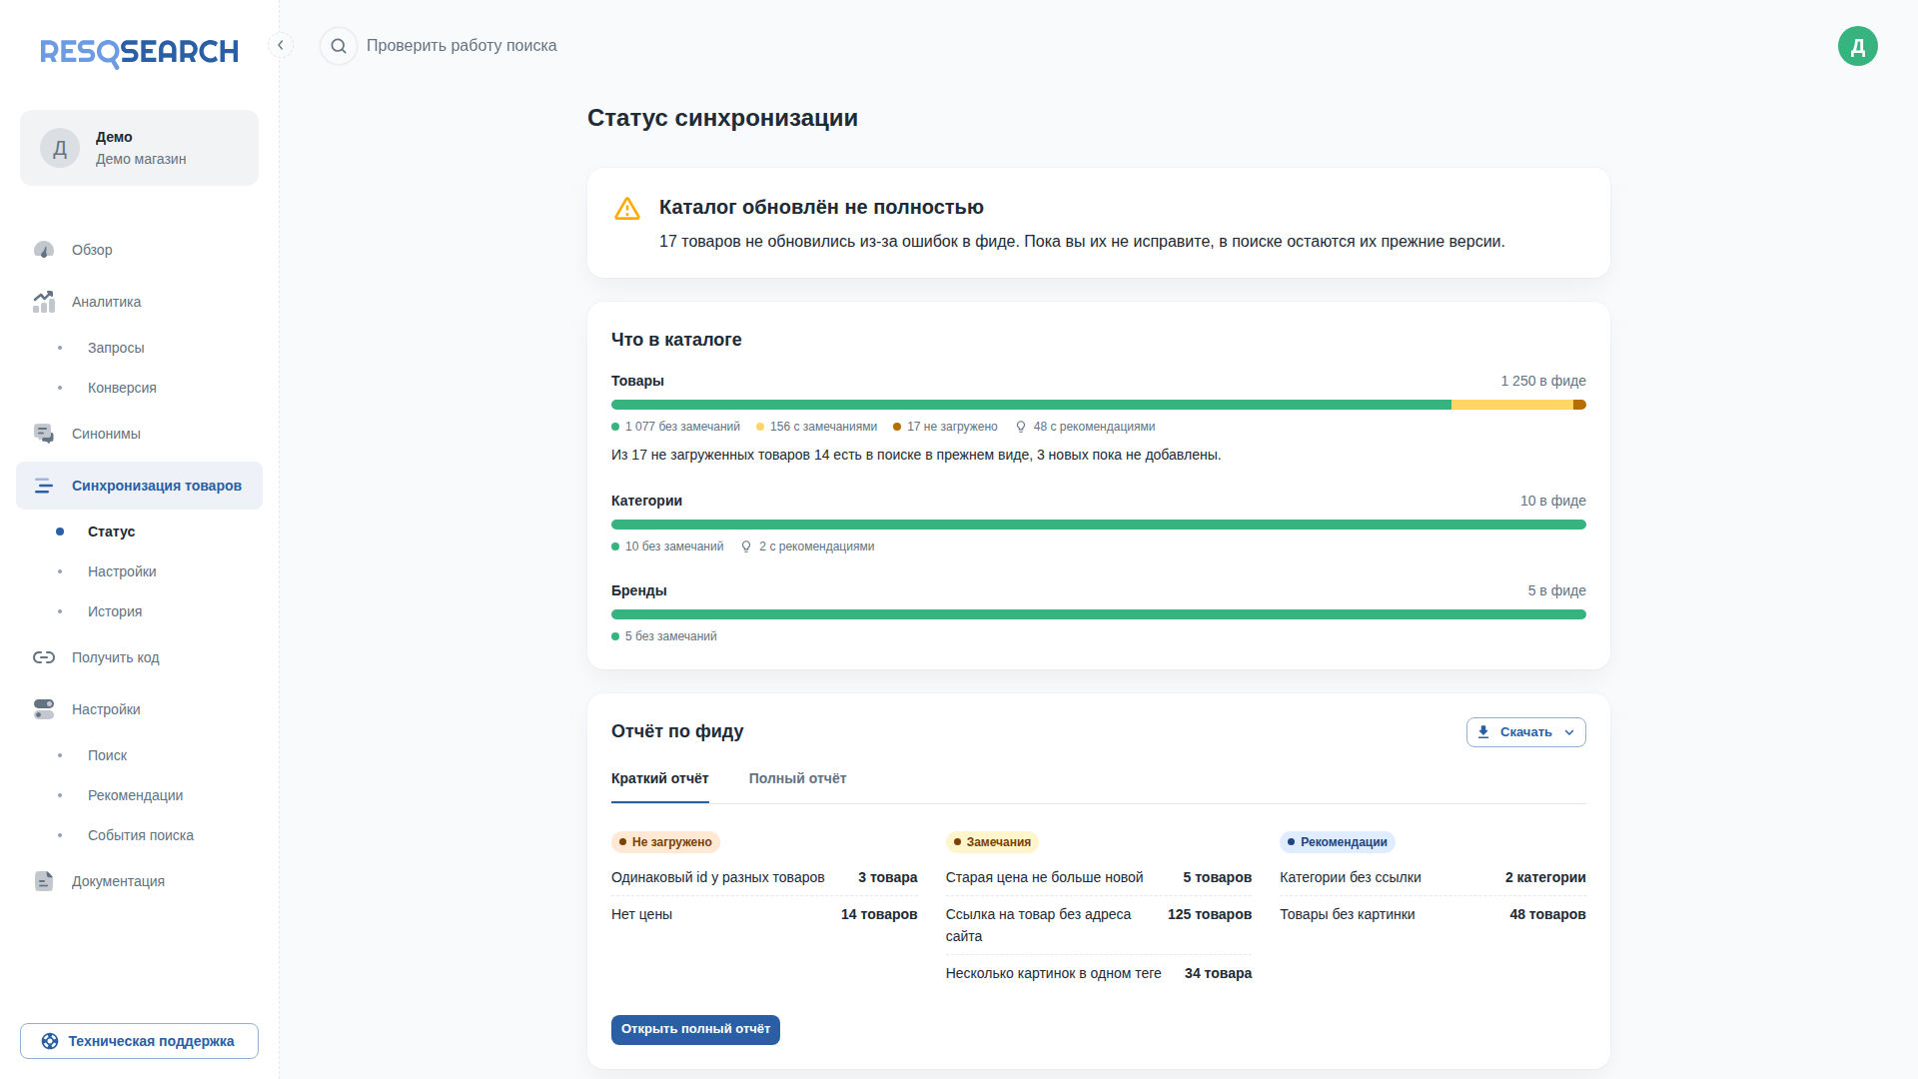This screenshot has width=1918, height=1079.
Task: Click the Нет цены row
Action: (x=764, y=914)
